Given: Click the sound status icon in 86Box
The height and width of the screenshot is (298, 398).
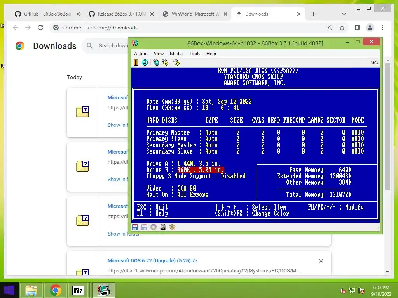Looking at the screenshot, I should tap(172, 227).
